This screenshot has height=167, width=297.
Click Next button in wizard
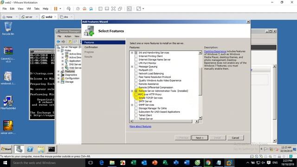[200, 138]
